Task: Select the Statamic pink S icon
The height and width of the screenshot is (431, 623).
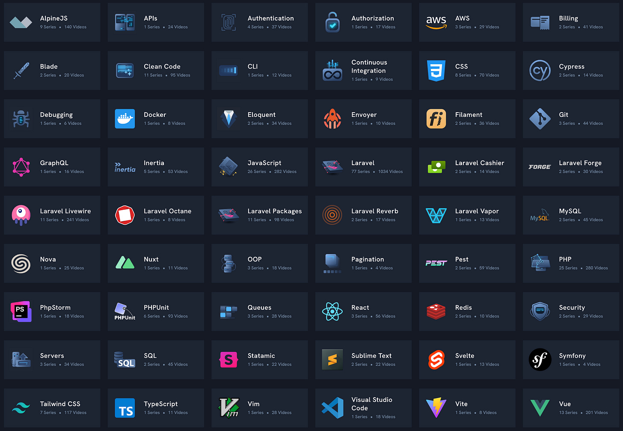Action: (228, 360)
